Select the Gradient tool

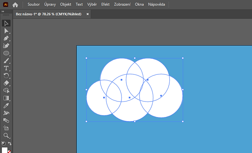[x=6, y=98]
